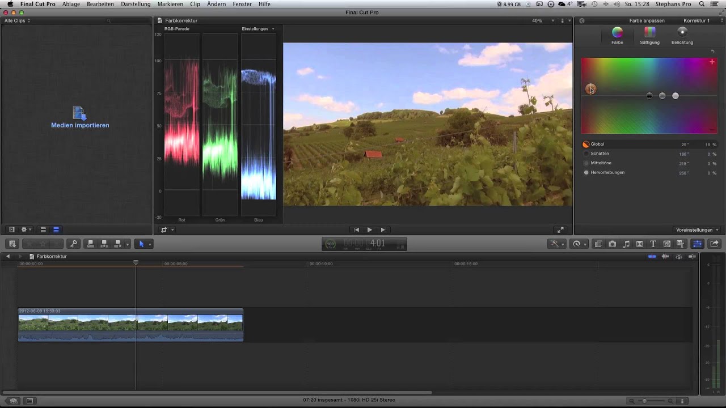Click the Schatten angle value 180°
726x408 pixels.
tap(683, 154)
